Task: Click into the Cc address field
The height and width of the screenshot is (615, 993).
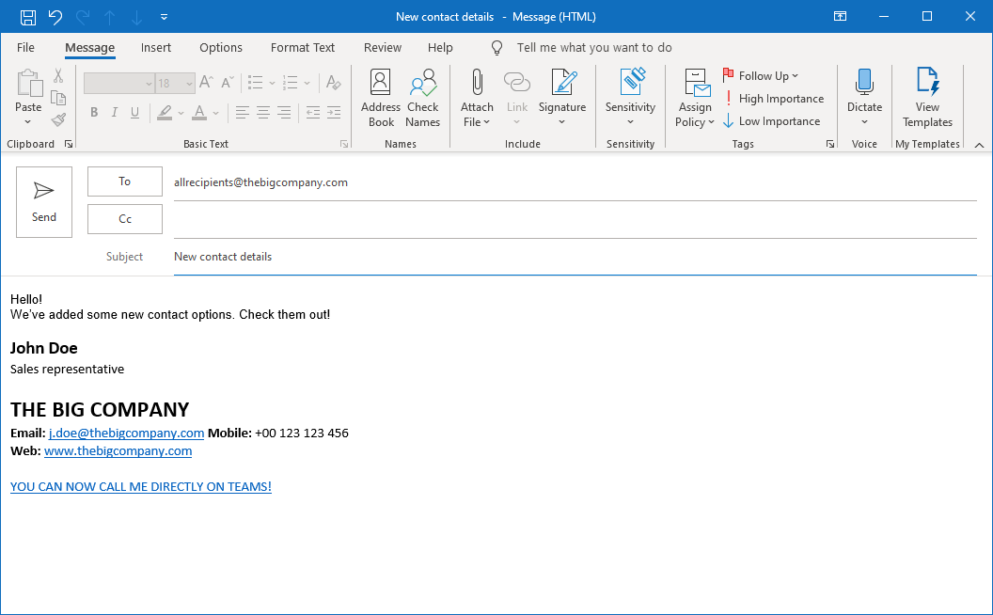Action: (575, 220)
